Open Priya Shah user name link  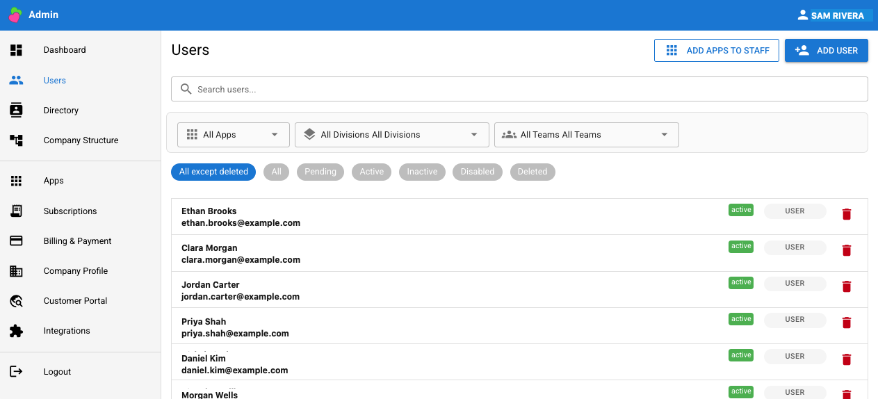204,322
